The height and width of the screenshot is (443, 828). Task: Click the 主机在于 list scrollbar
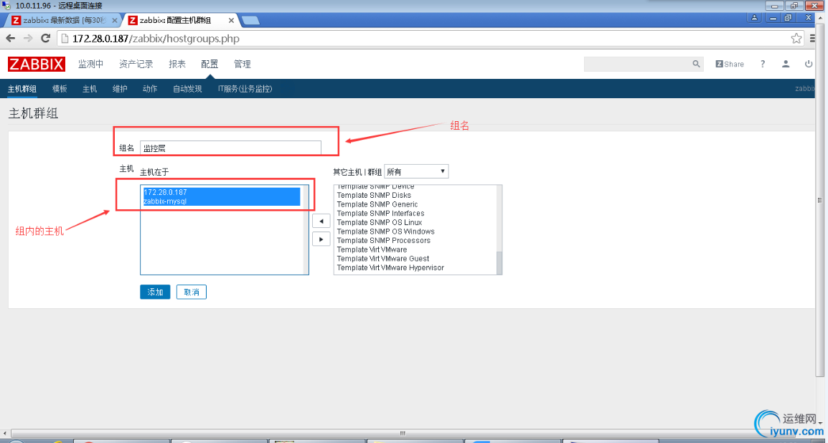point(306,229)
